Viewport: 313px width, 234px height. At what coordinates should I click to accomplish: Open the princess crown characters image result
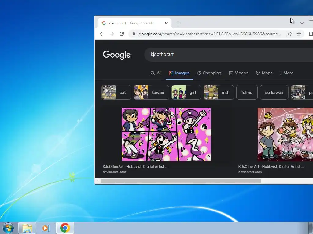[285, 134]
